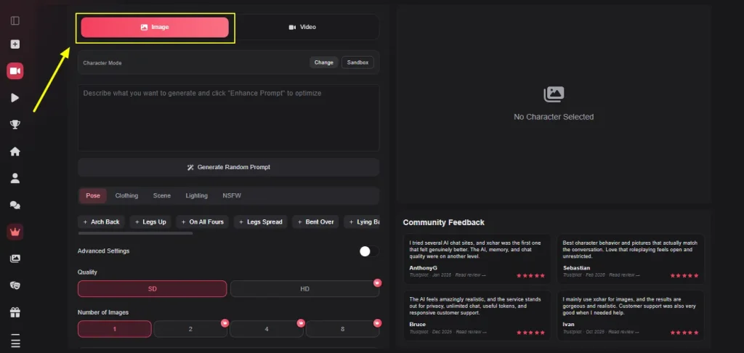
Task: Select the play icon in sidebar
Action: tap(15, 98)
